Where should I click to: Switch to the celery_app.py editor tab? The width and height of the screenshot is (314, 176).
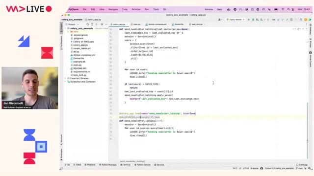pyautogui.click(x=119, y=24)
